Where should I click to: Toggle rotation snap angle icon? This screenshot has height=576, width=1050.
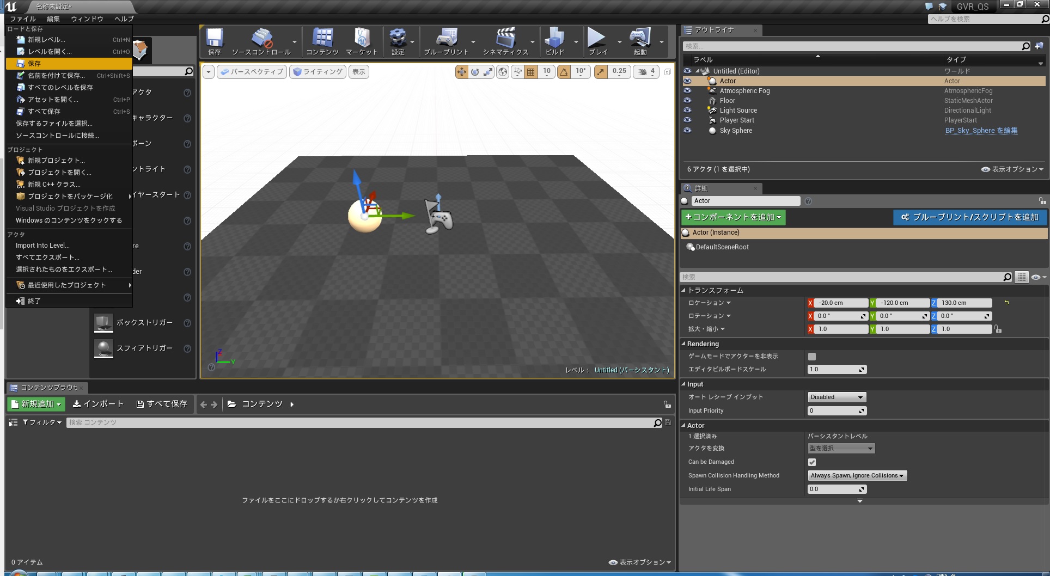pos(564,72)
